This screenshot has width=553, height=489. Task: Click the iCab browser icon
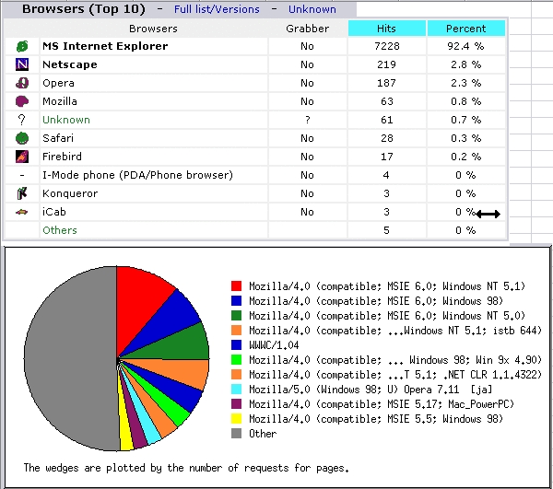23,212
